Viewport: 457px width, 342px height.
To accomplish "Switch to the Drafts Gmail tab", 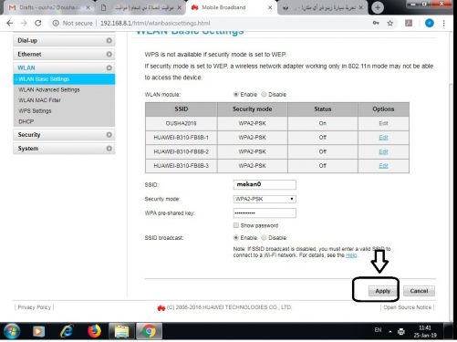I will coord(48,7).
